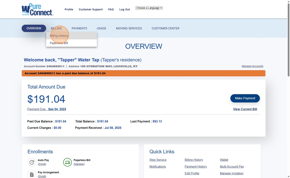The image size is (290, 178).
Task: Open the Stop Service quick link
Action: pos(158,160)
